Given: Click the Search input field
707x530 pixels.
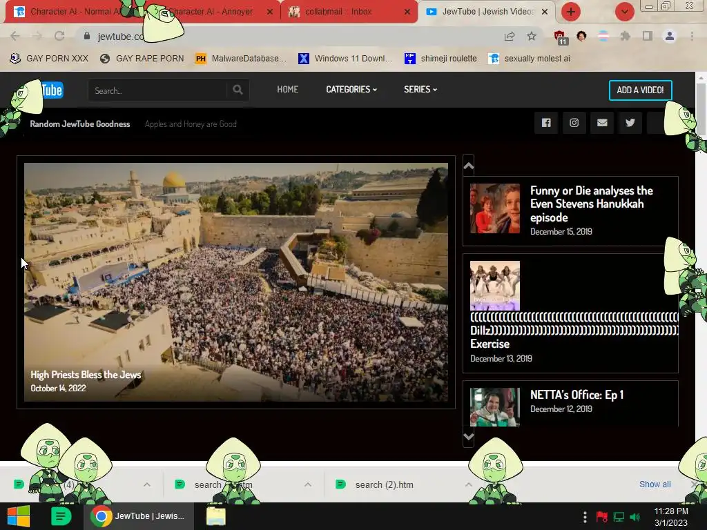Looking at the screenshot, I should click(158, 90).
